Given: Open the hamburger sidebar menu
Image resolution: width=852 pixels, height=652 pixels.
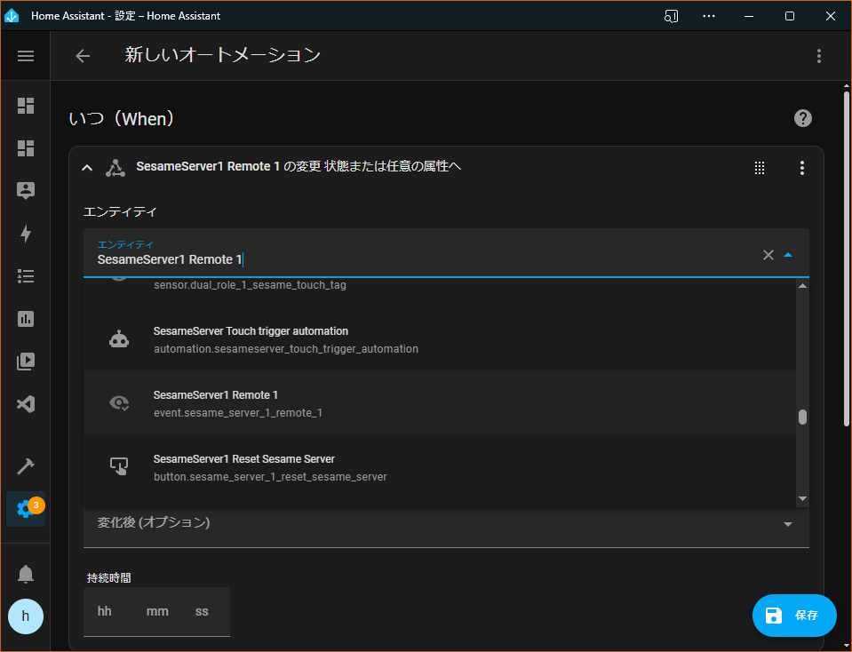Looking at the screenshot, I should [x=26, y=56].
